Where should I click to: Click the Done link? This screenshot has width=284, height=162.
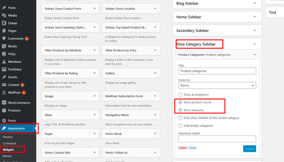(x=193, y=147)
